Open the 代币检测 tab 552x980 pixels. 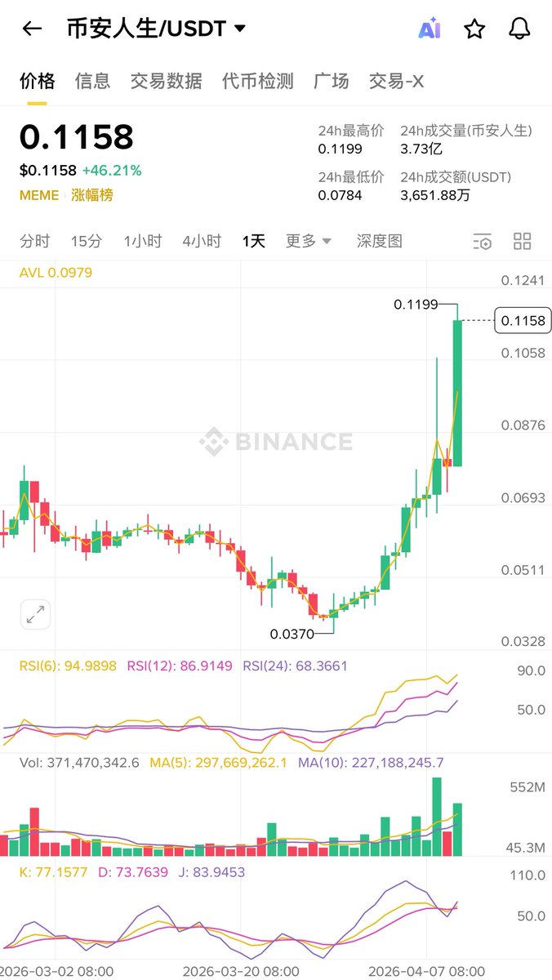(257, 81)
